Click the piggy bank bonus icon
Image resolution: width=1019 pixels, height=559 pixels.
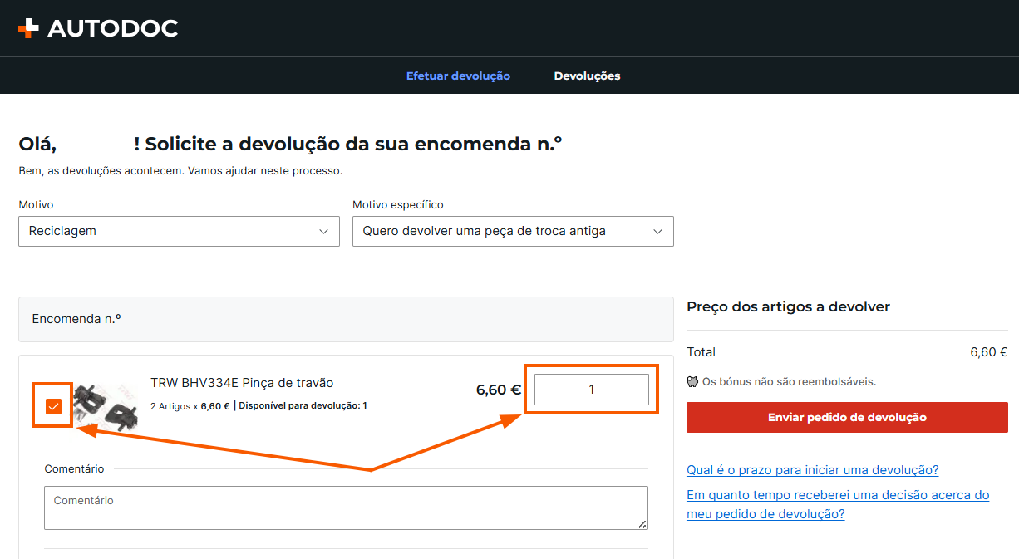point(692,382)
